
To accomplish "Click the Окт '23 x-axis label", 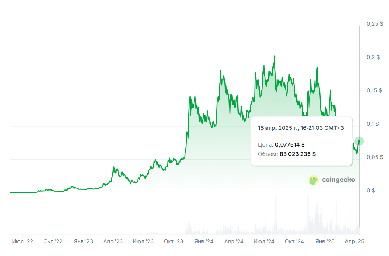I will click(x=173, y=241).
